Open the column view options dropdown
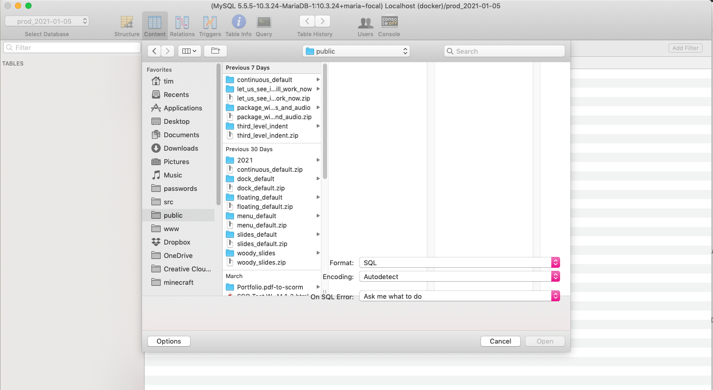Screen dimensions: 713x390 click(x=190, y=51)
